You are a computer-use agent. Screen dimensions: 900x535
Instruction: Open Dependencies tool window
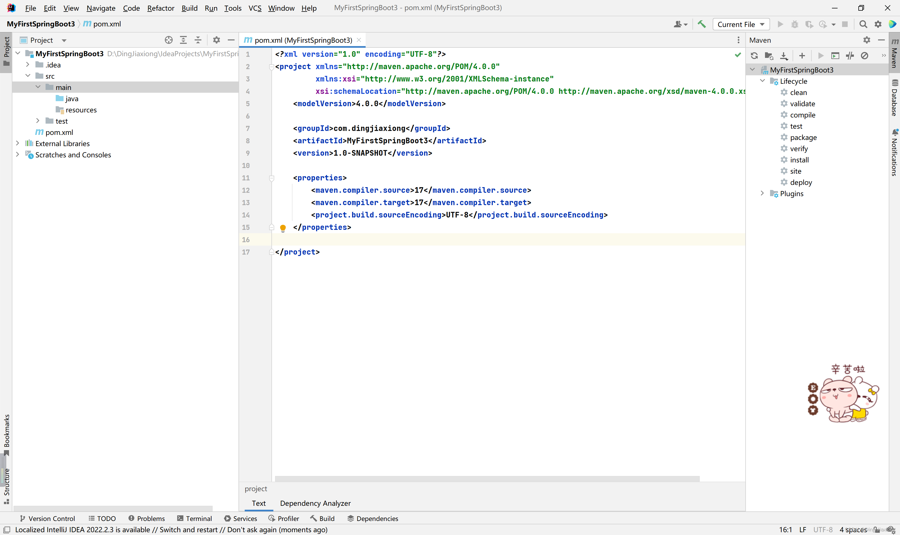(373, 518)
